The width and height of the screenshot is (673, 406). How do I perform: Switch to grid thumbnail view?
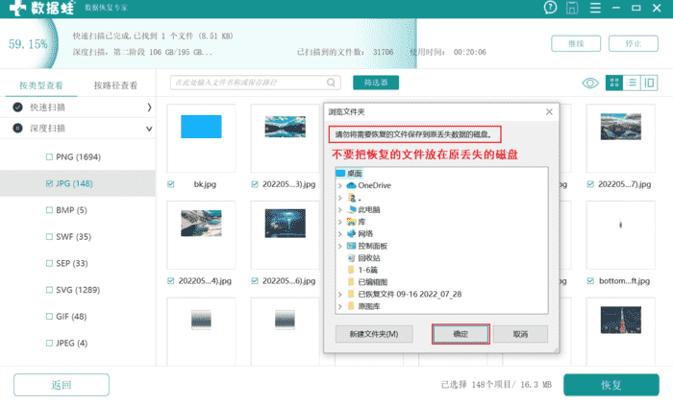pyautogui.click(x=614, y=83)
